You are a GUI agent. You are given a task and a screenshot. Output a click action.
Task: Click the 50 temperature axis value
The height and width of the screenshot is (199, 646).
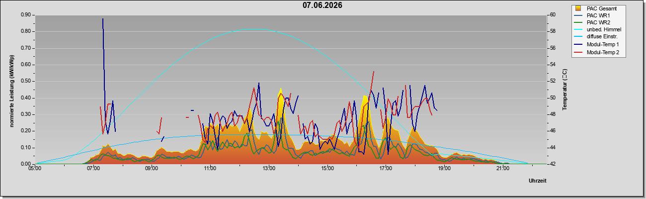point(553,98)
